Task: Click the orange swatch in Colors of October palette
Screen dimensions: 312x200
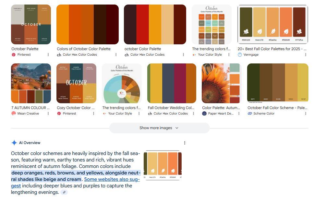Action: pyautogui.click(x=63, y=24)
